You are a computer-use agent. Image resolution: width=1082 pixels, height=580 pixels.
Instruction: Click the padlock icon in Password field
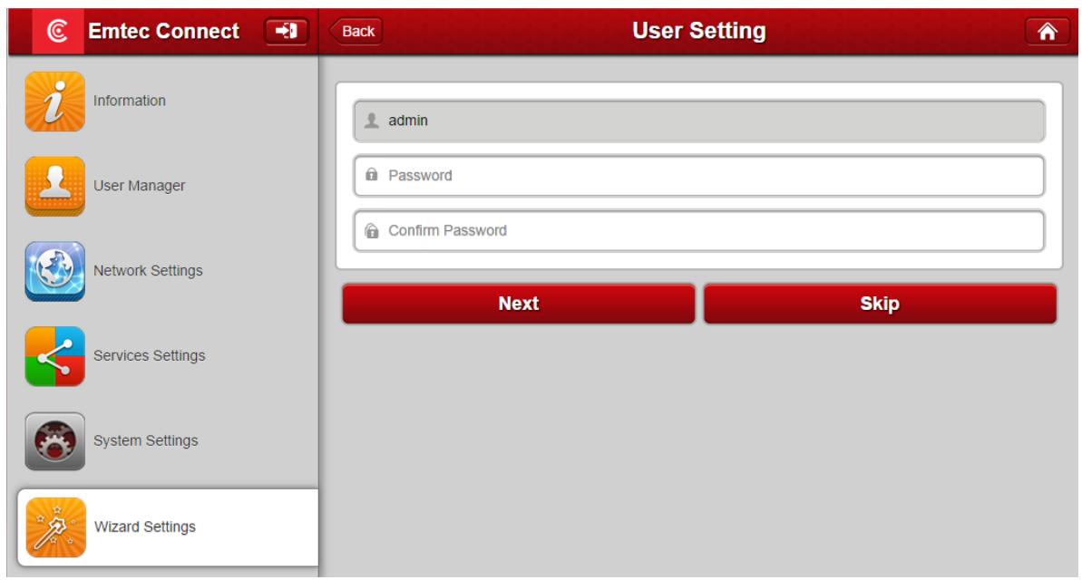tap(371, 176)
